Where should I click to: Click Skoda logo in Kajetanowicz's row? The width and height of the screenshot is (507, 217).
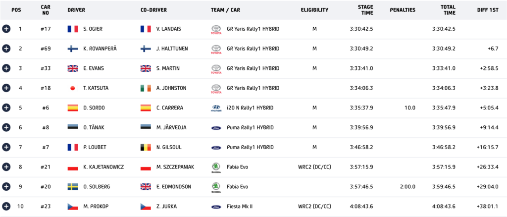pyautogui.click(x=216, y=168)
